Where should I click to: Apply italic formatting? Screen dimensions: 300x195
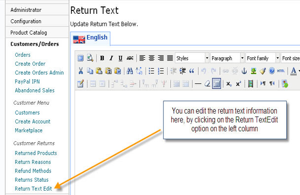click(x=111, y=58)
